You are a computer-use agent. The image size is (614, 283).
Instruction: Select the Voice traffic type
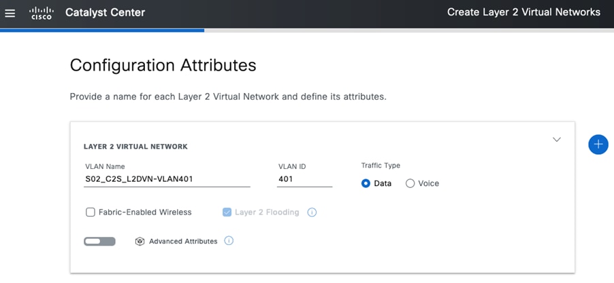410,183
